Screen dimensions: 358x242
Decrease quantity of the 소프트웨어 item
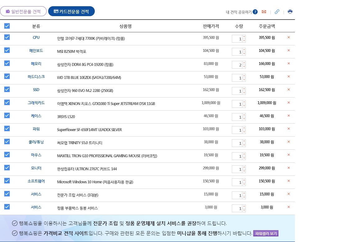pyautogui.click(x=244, y=184)
